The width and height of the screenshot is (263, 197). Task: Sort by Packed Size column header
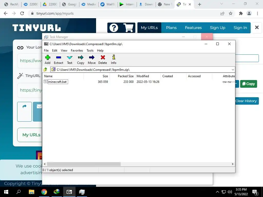tap(122, 76)
